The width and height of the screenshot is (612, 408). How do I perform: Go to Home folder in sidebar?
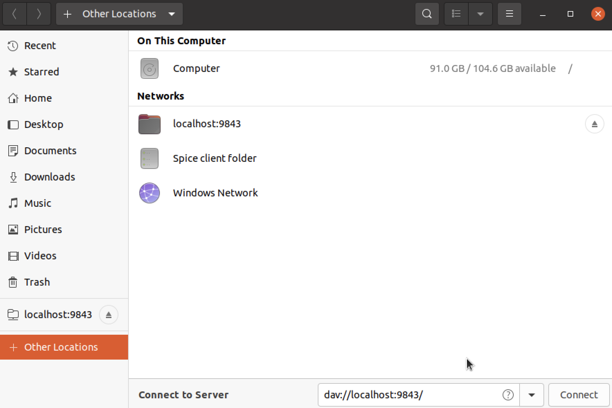pos(64,98)
